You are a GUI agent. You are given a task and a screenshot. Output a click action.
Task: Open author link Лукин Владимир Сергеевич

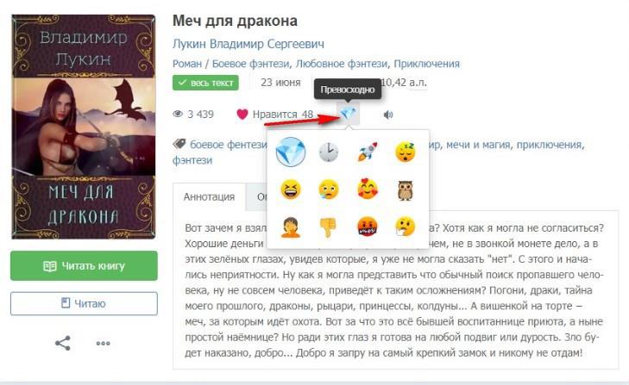(248, 44)
